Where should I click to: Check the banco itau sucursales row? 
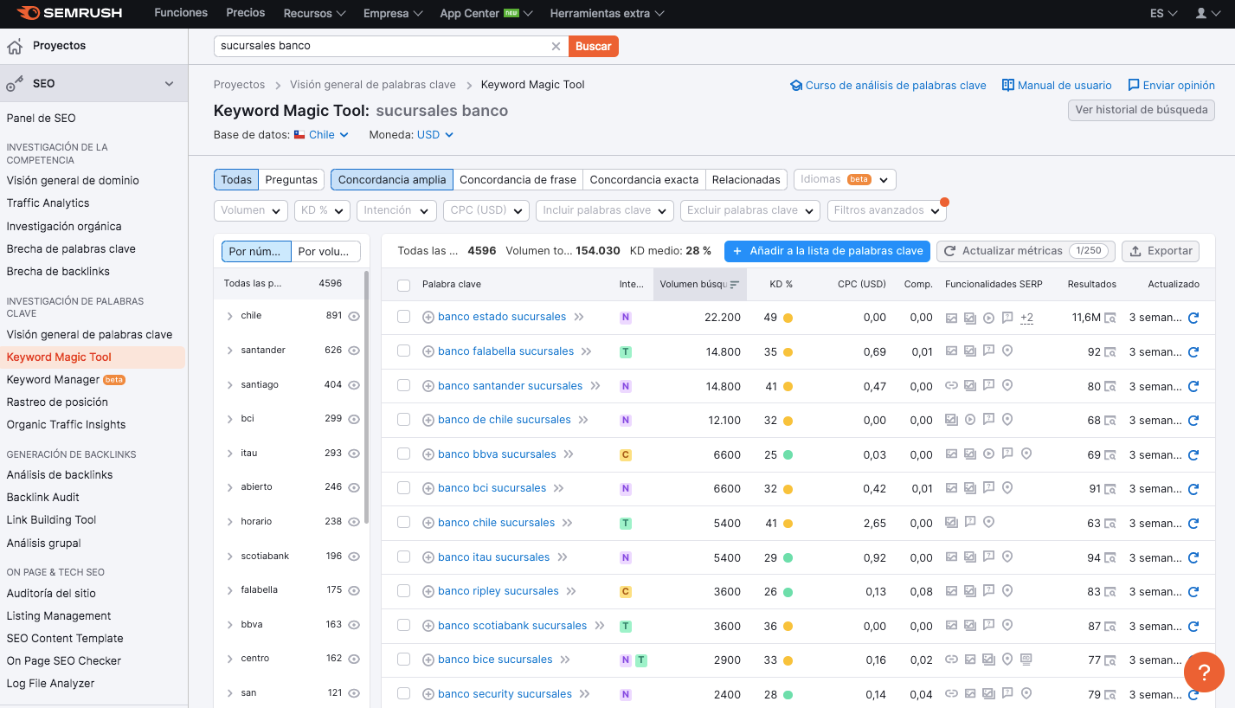[403, 557]
